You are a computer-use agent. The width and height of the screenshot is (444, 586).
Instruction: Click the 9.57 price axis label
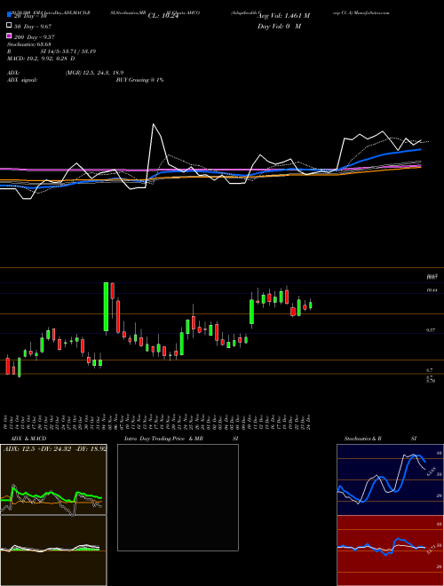pos(431,330)
